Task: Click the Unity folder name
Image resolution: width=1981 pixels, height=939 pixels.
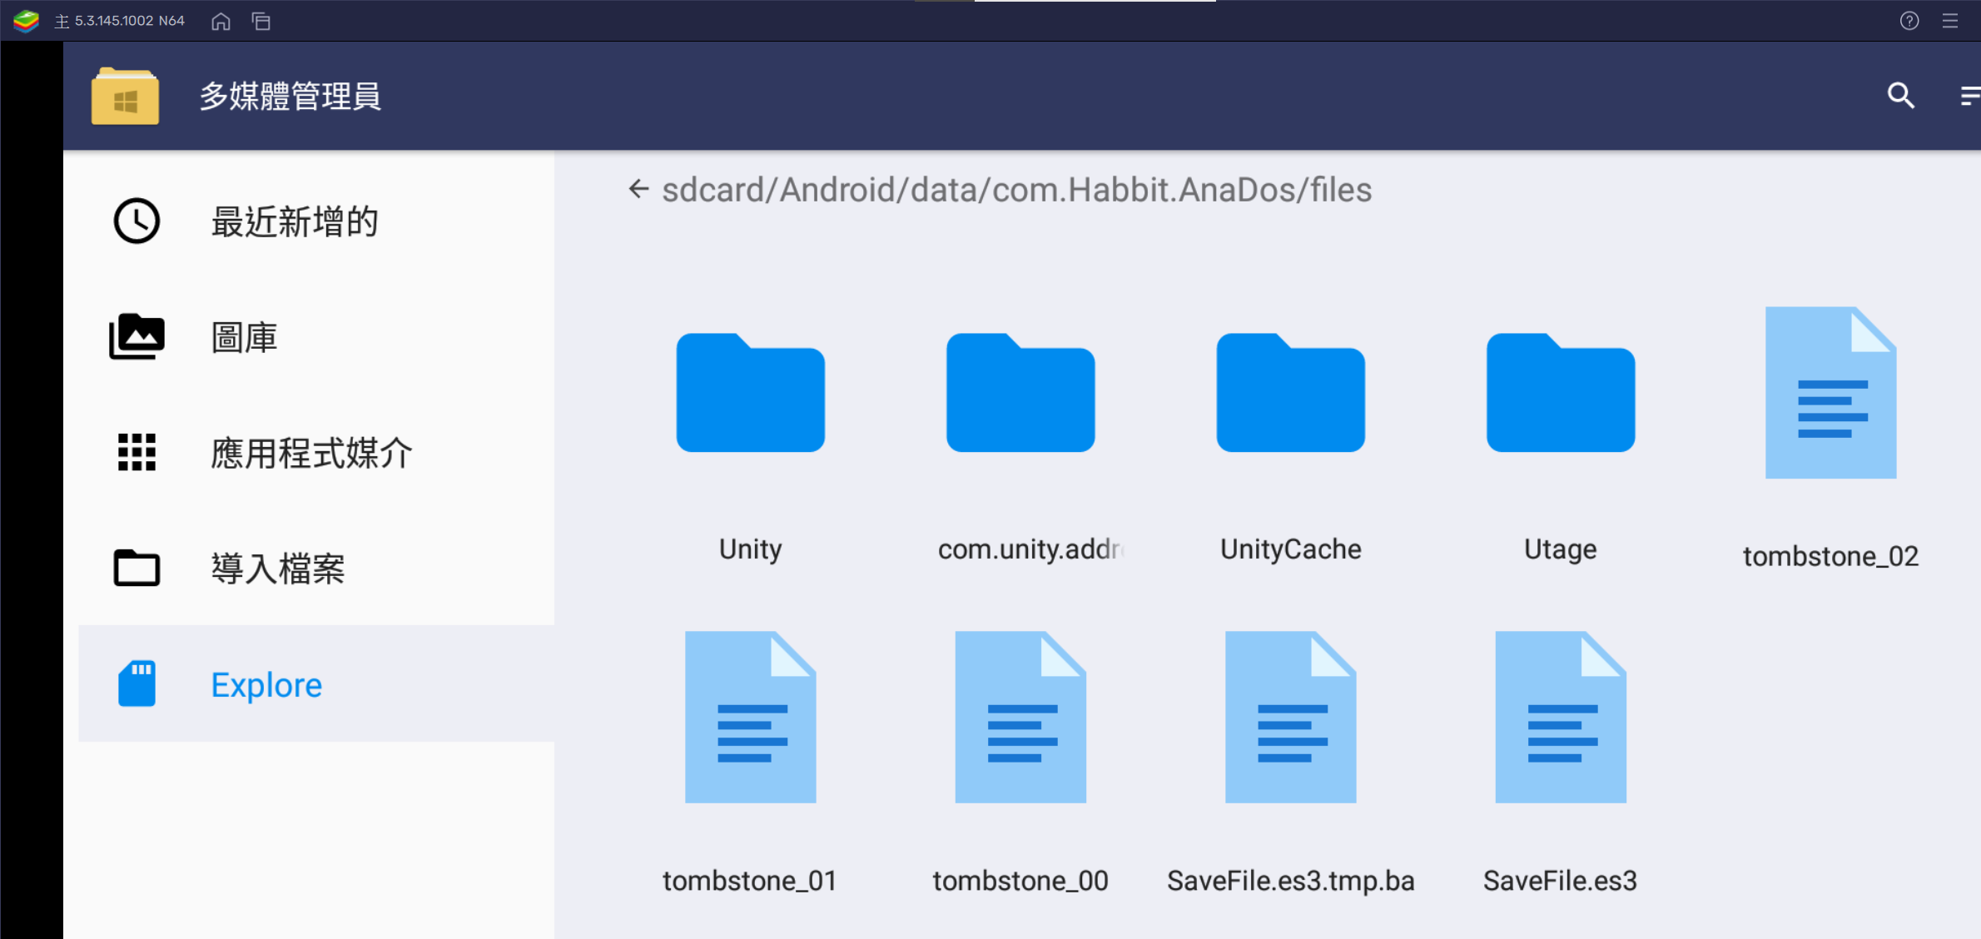Action: point(750,549)
